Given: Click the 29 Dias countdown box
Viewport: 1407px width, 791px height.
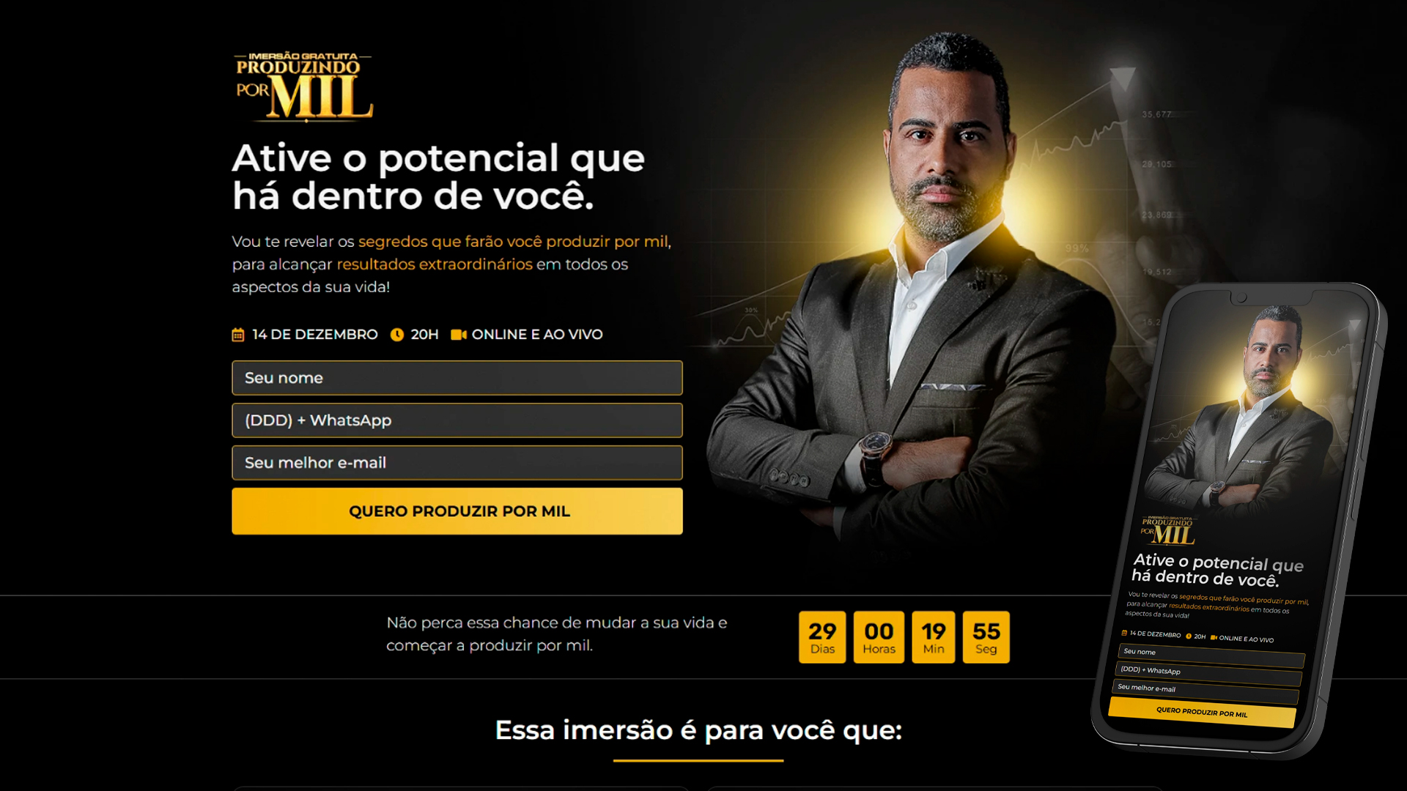Looking at the screenshot, I should [x=822, y=637].
